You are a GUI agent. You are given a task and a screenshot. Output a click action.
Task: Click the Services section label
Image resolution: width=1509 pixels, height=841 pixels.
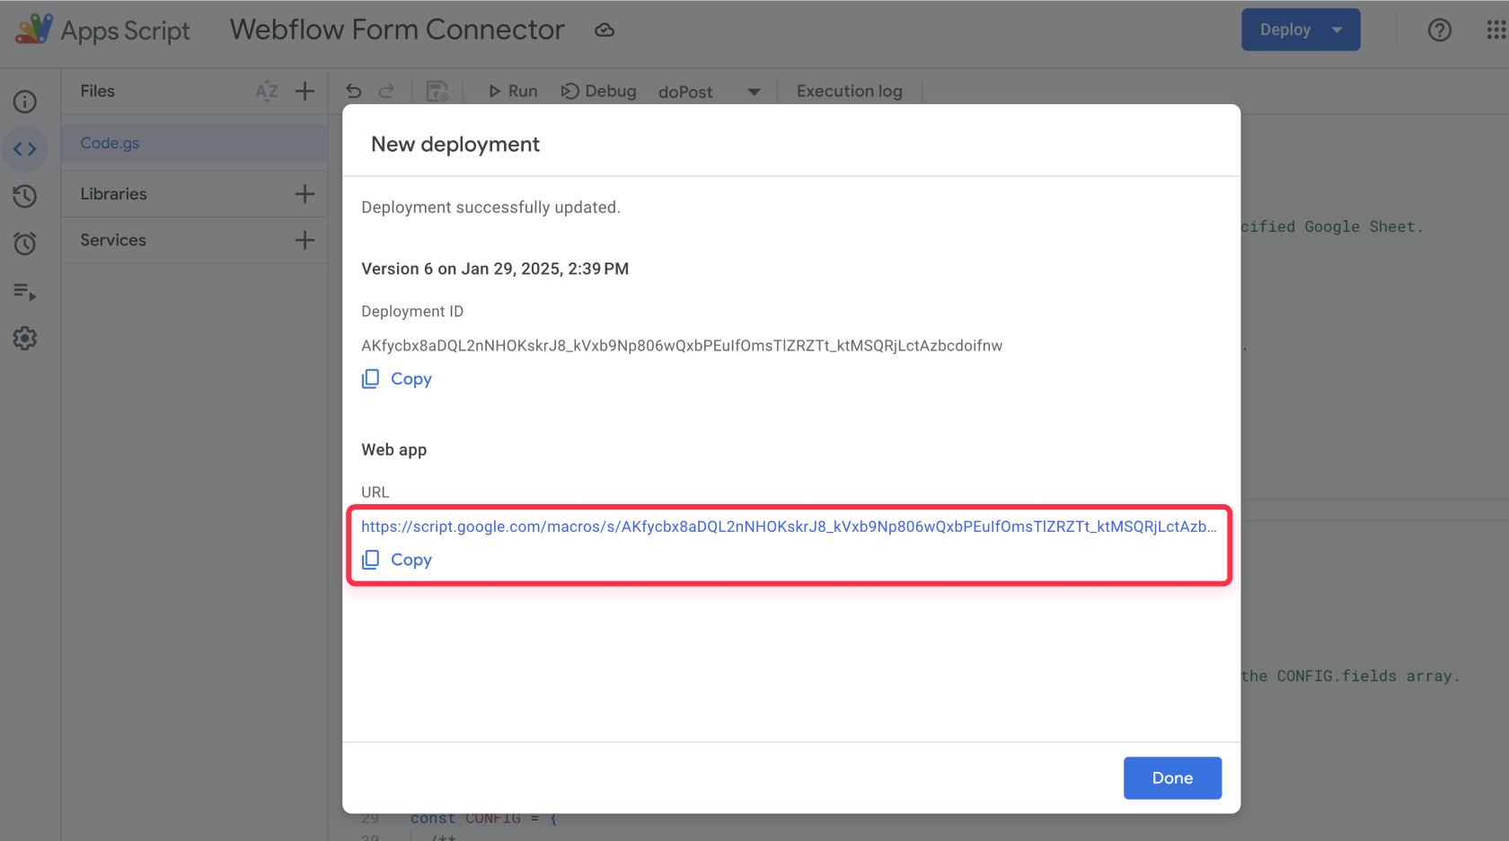pyautogui.click(x=113, y=240)
